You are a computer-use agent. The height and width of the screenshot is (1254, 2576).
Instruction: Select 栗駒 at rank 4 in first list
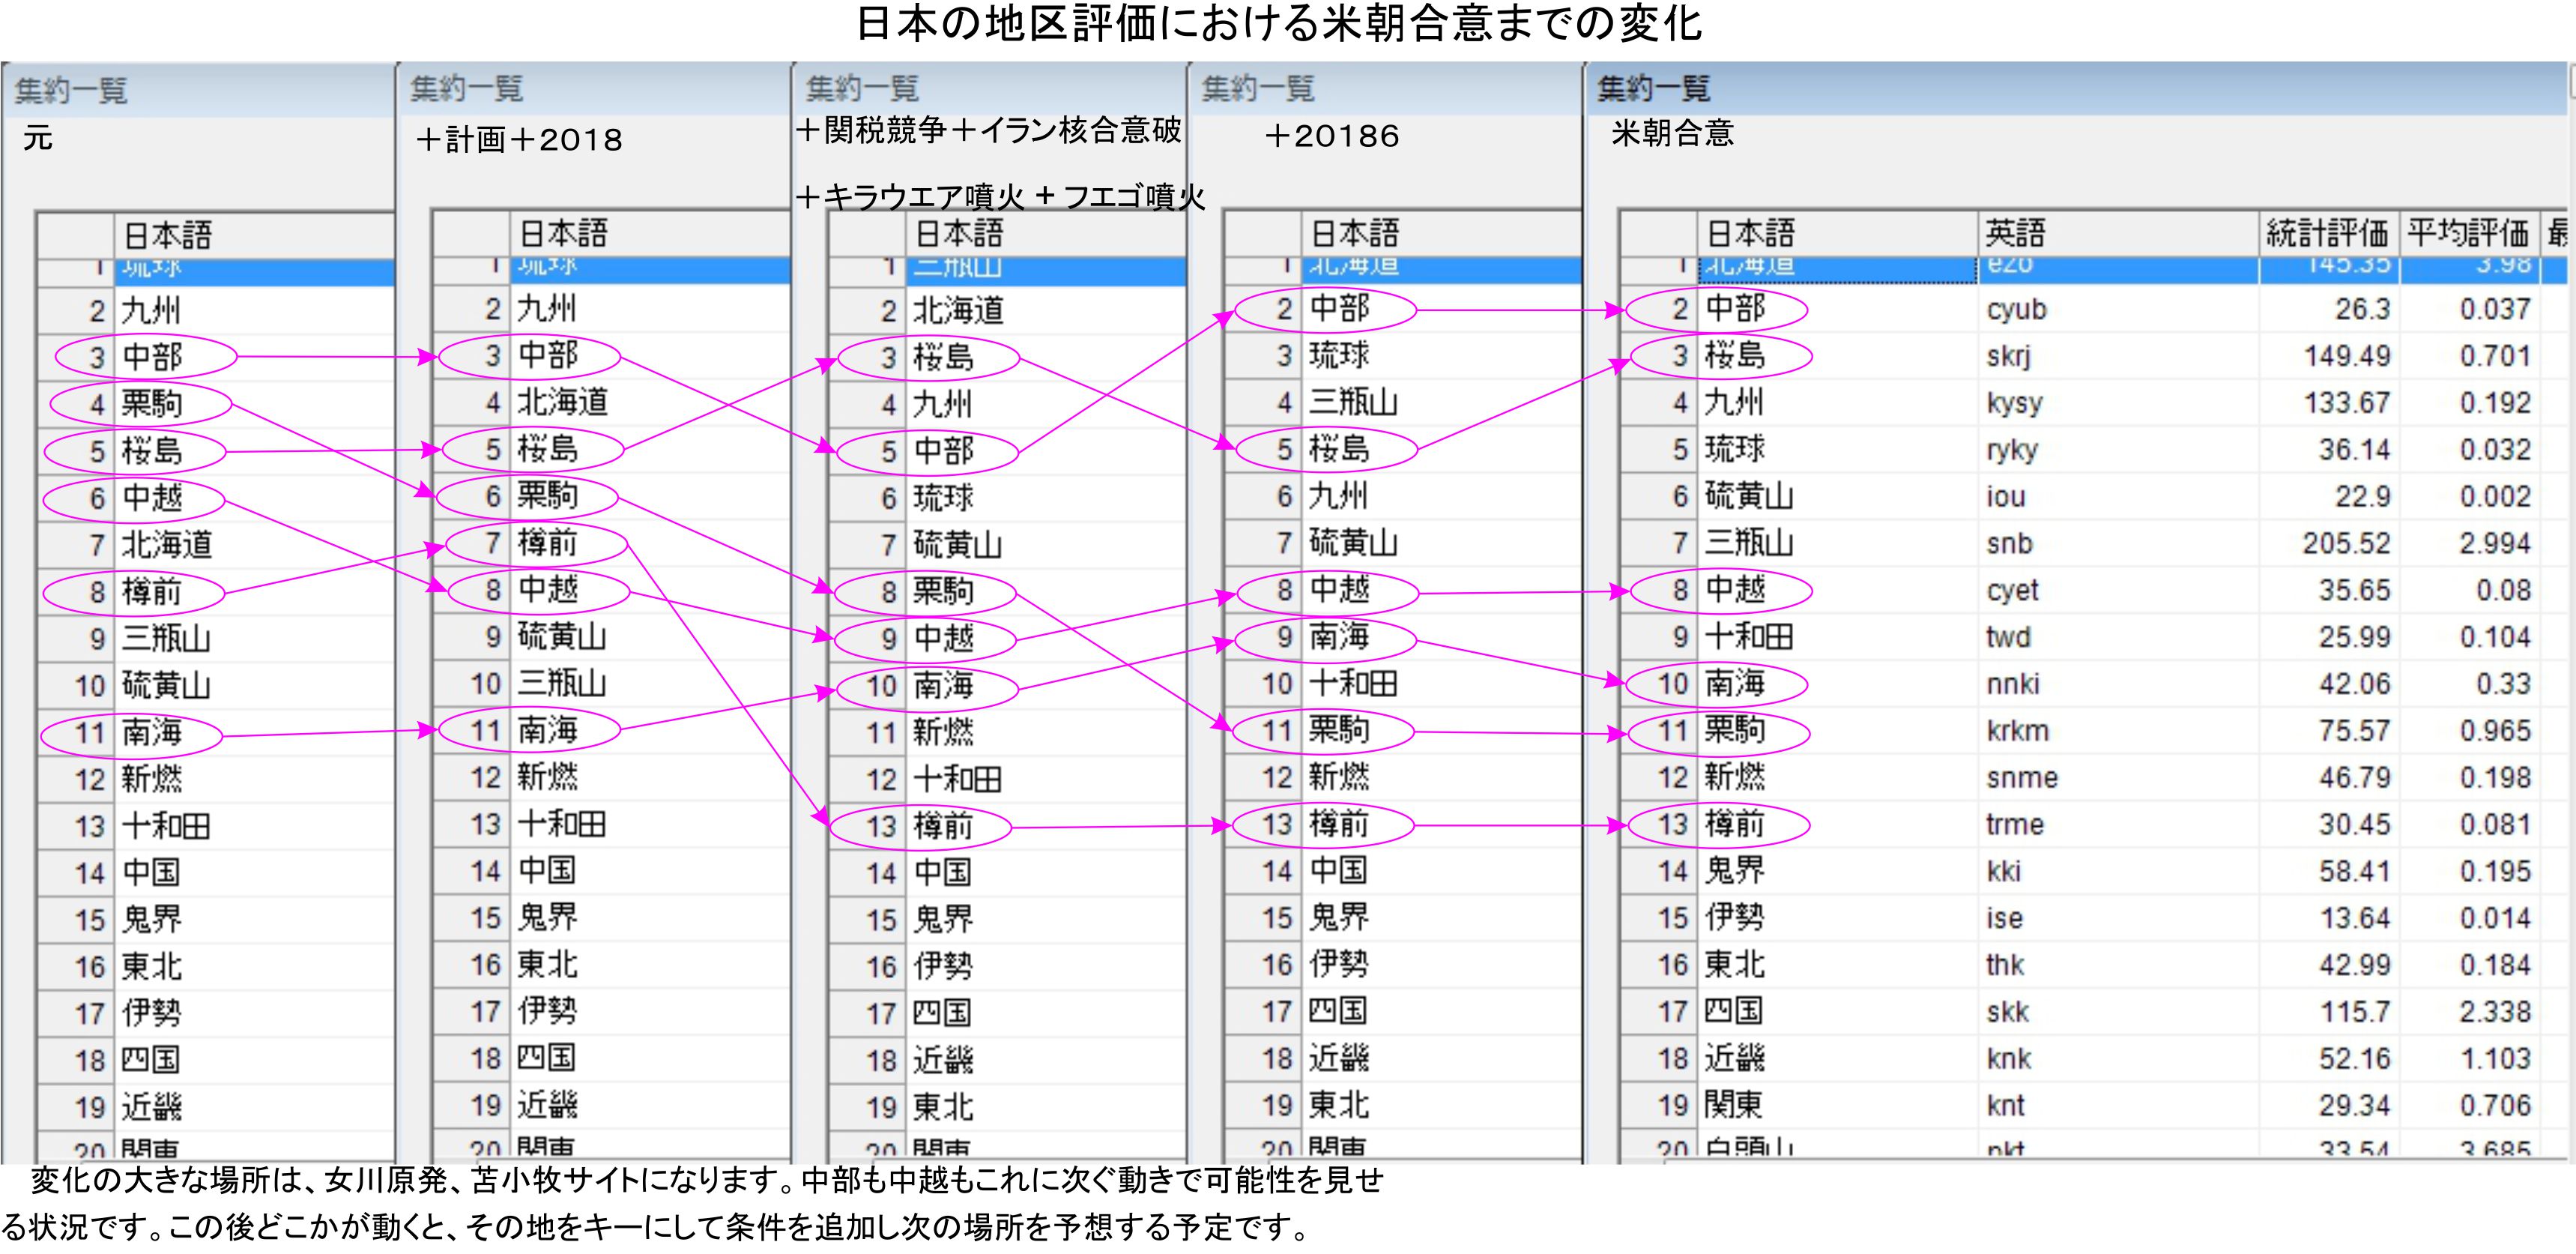point(151,404)
